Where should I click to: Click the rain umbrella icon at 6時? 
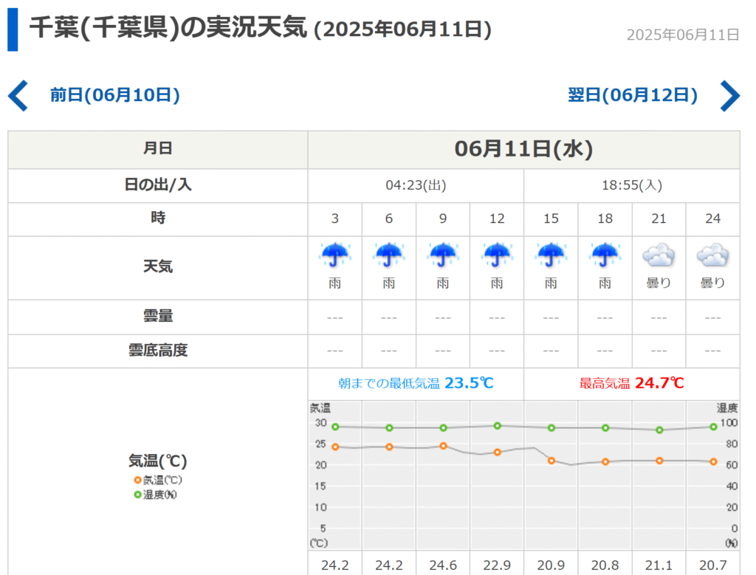[x=388, y=255]
